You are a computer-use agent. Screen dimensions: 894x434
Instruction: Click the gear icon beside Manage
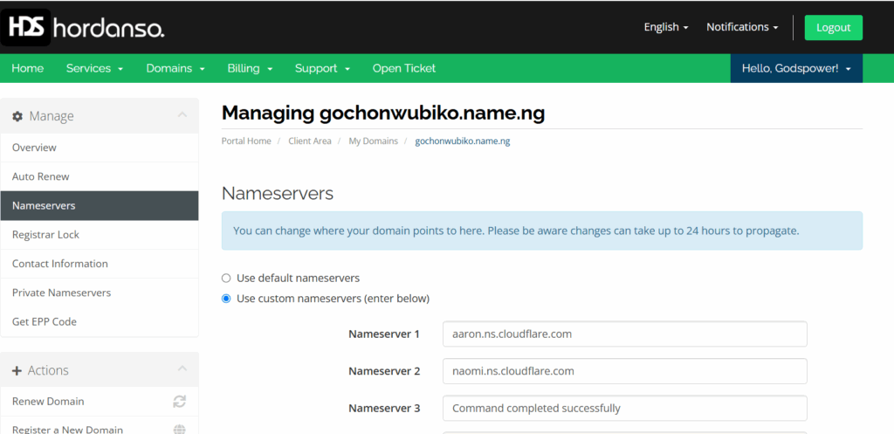pos(17,116)
